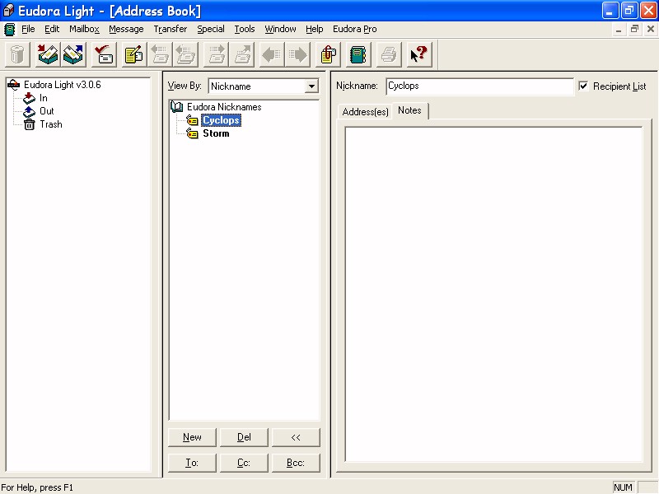Open the Eudora Pro menu
The height and width of the screenshot is (494, 659).
355,29
